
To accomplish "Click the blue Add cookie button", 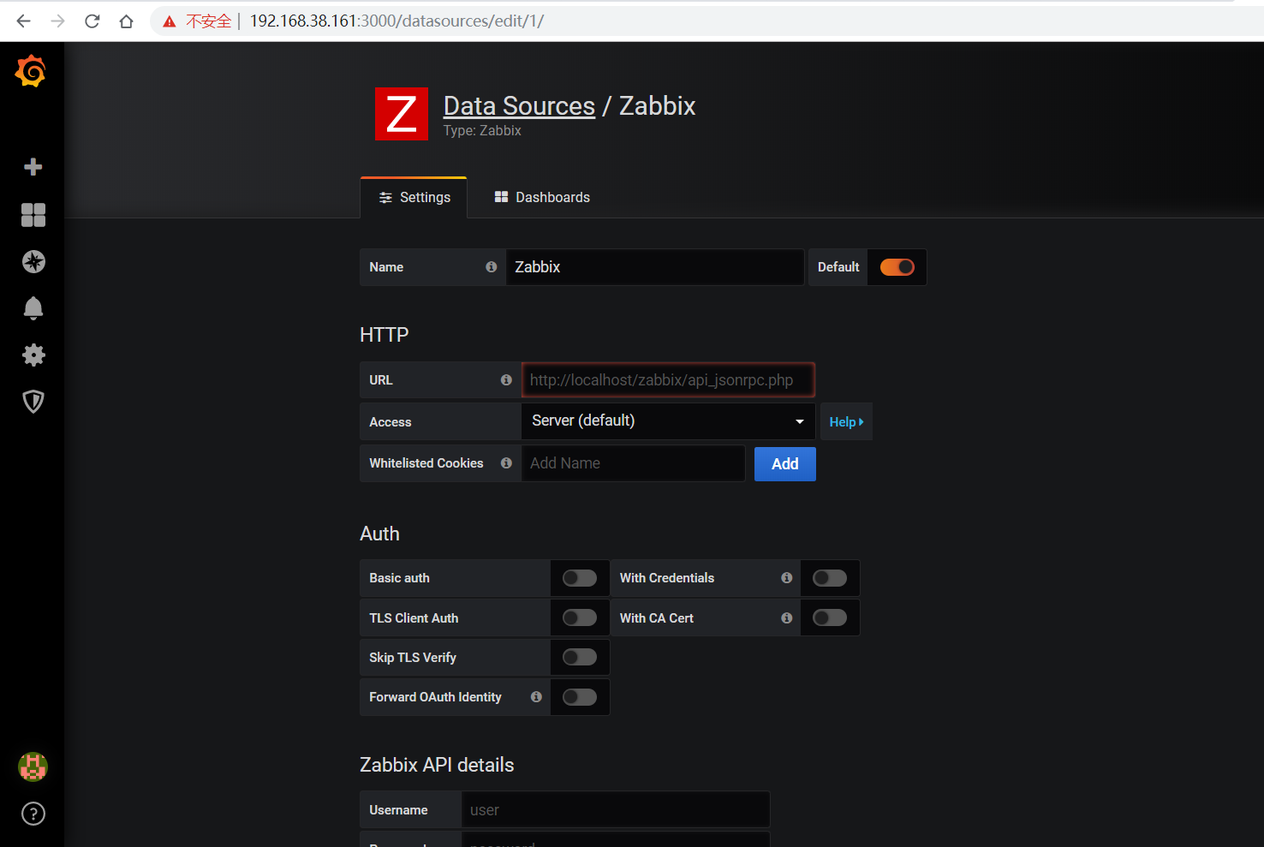I will (785, 464).
